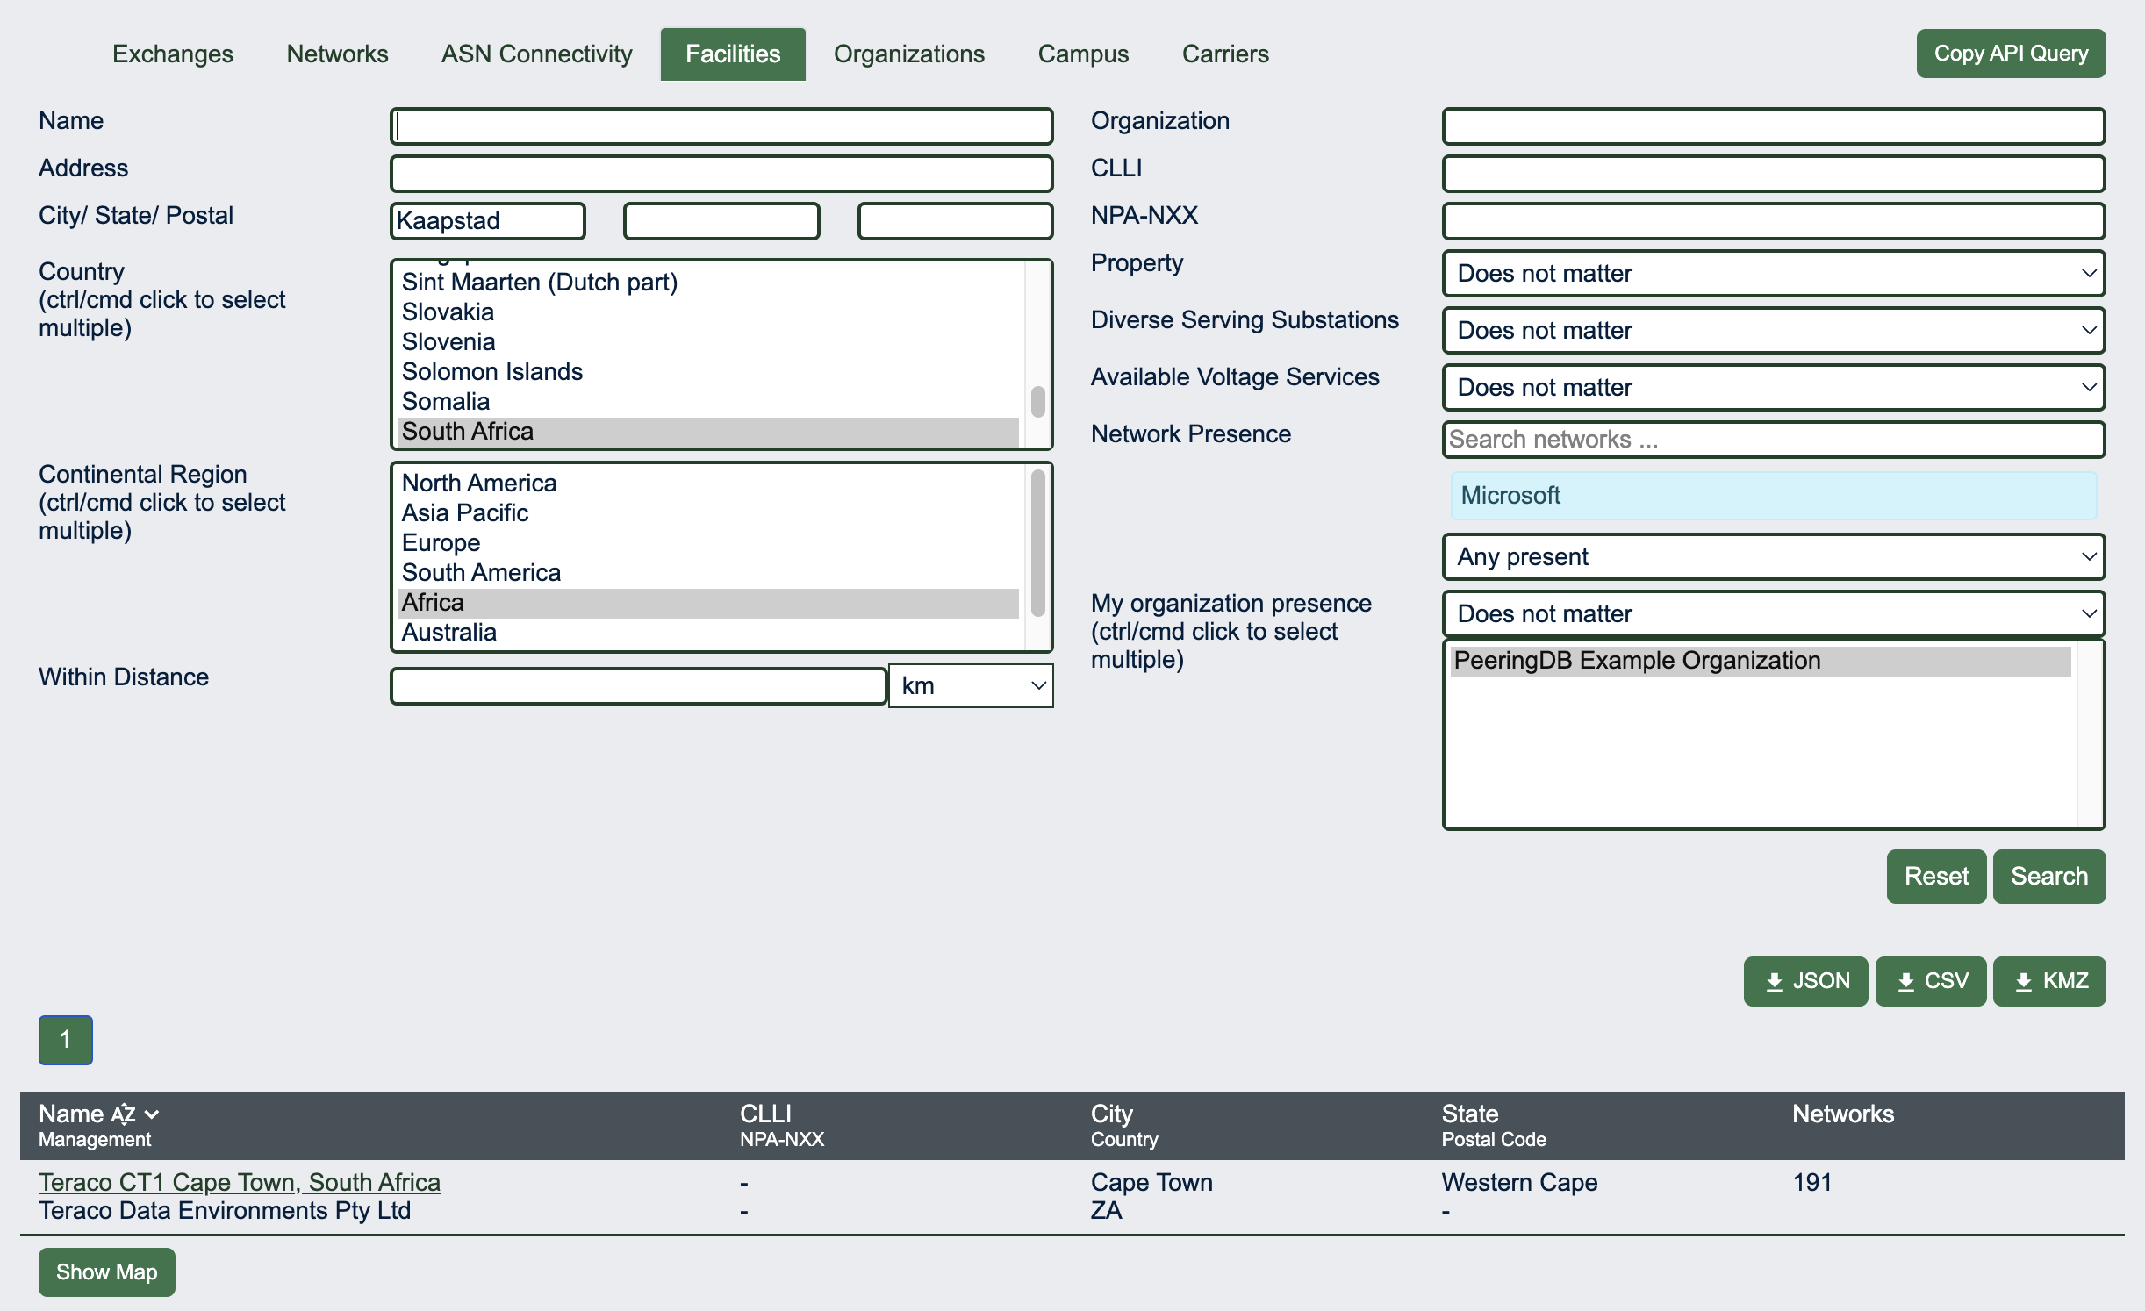
Task: Click the Search networks field
Action: pos(1774,440)
